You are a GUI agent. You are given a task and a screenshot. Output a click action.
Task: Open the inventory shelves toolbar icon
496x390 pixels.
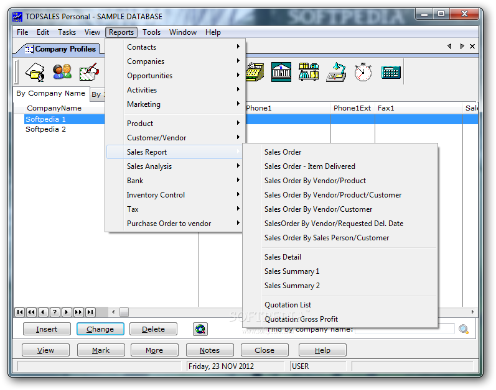(x=309, y=71)
